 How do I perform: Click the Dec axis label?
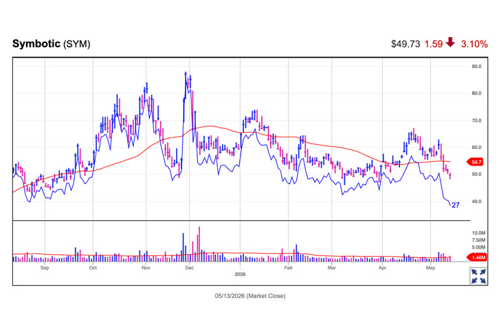[189, 268]
